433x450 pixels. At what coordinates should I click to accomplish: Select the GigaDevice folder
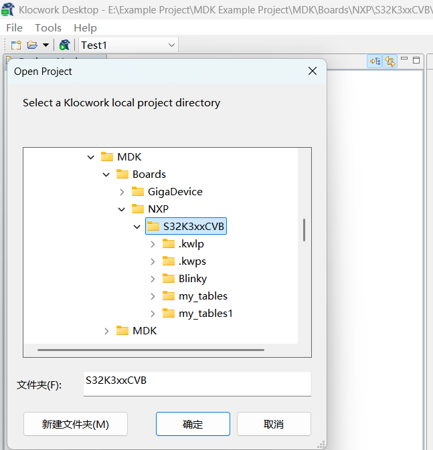(x=167, y=192)
